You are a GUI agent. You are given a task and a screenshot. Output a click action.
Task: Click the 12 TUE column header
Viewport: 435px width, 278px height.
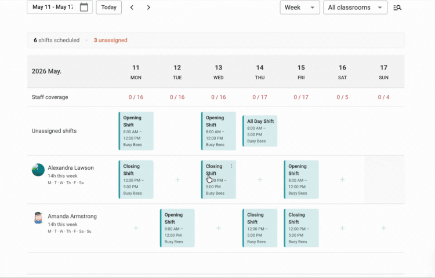(x=177, y=72)
